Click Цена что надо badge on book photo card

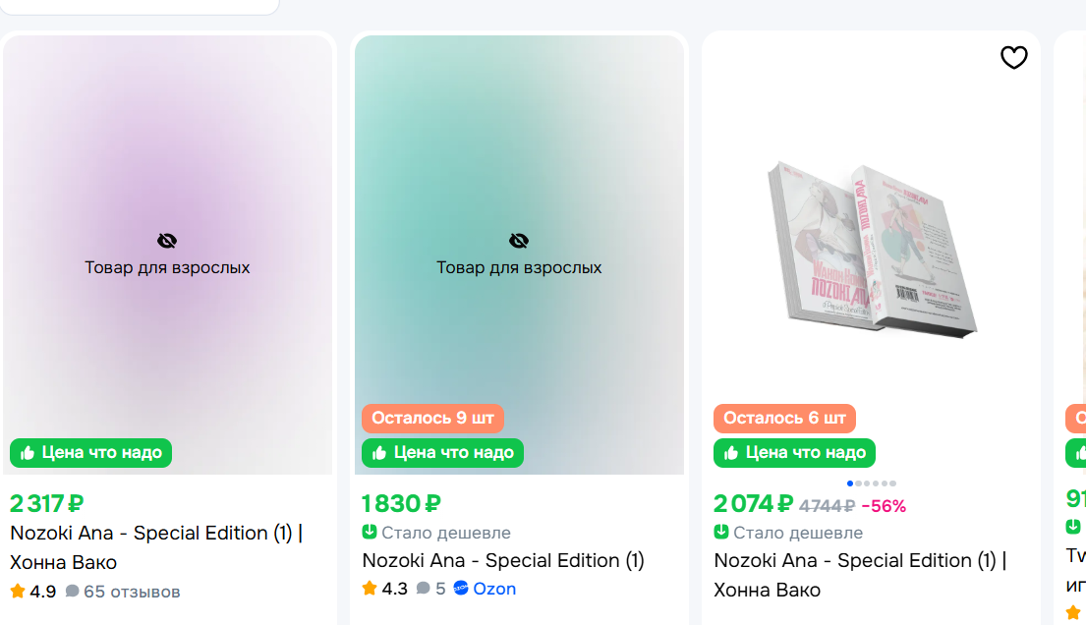coord(794,453)
